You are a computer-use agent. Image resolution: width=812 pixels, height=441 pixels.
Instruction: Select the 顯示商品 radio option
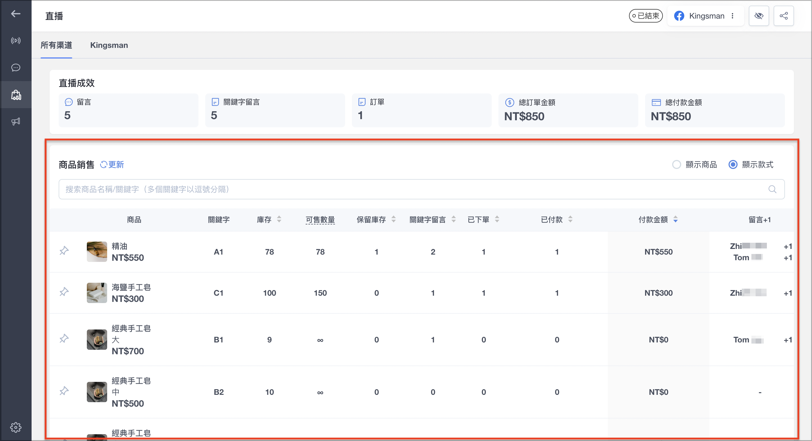[676, 165]
